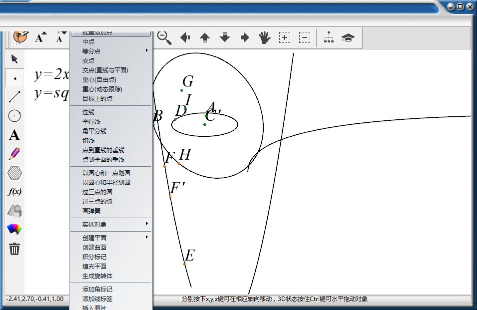Choose the line segment tool
Screen dimensions: 477x310
coord(14,96)
